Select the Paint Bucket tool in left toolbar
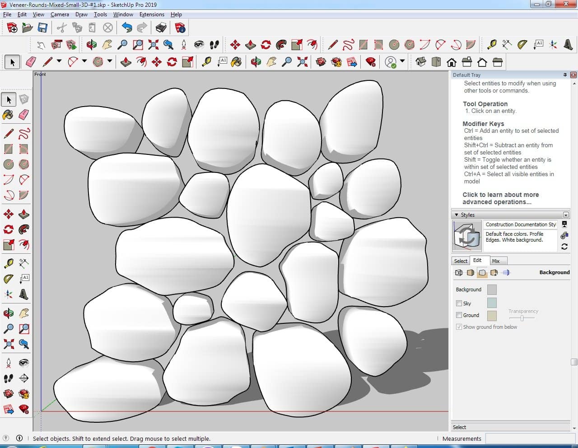Viewport: 578px width, 448px height. (8, 115)
